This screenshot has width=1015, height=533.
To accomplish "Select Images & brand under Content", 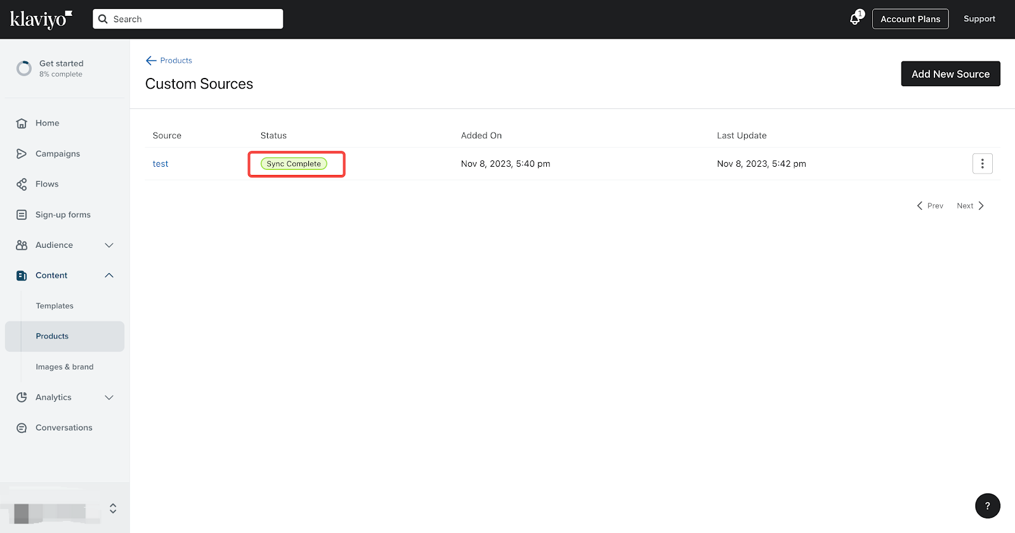I will tap(65, 367).
